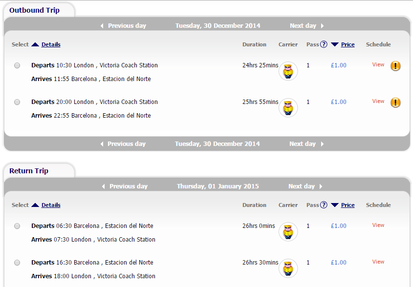Go to Previous day for Return Trip
Viewport: 413px width, 287px height.
[125, 186]
